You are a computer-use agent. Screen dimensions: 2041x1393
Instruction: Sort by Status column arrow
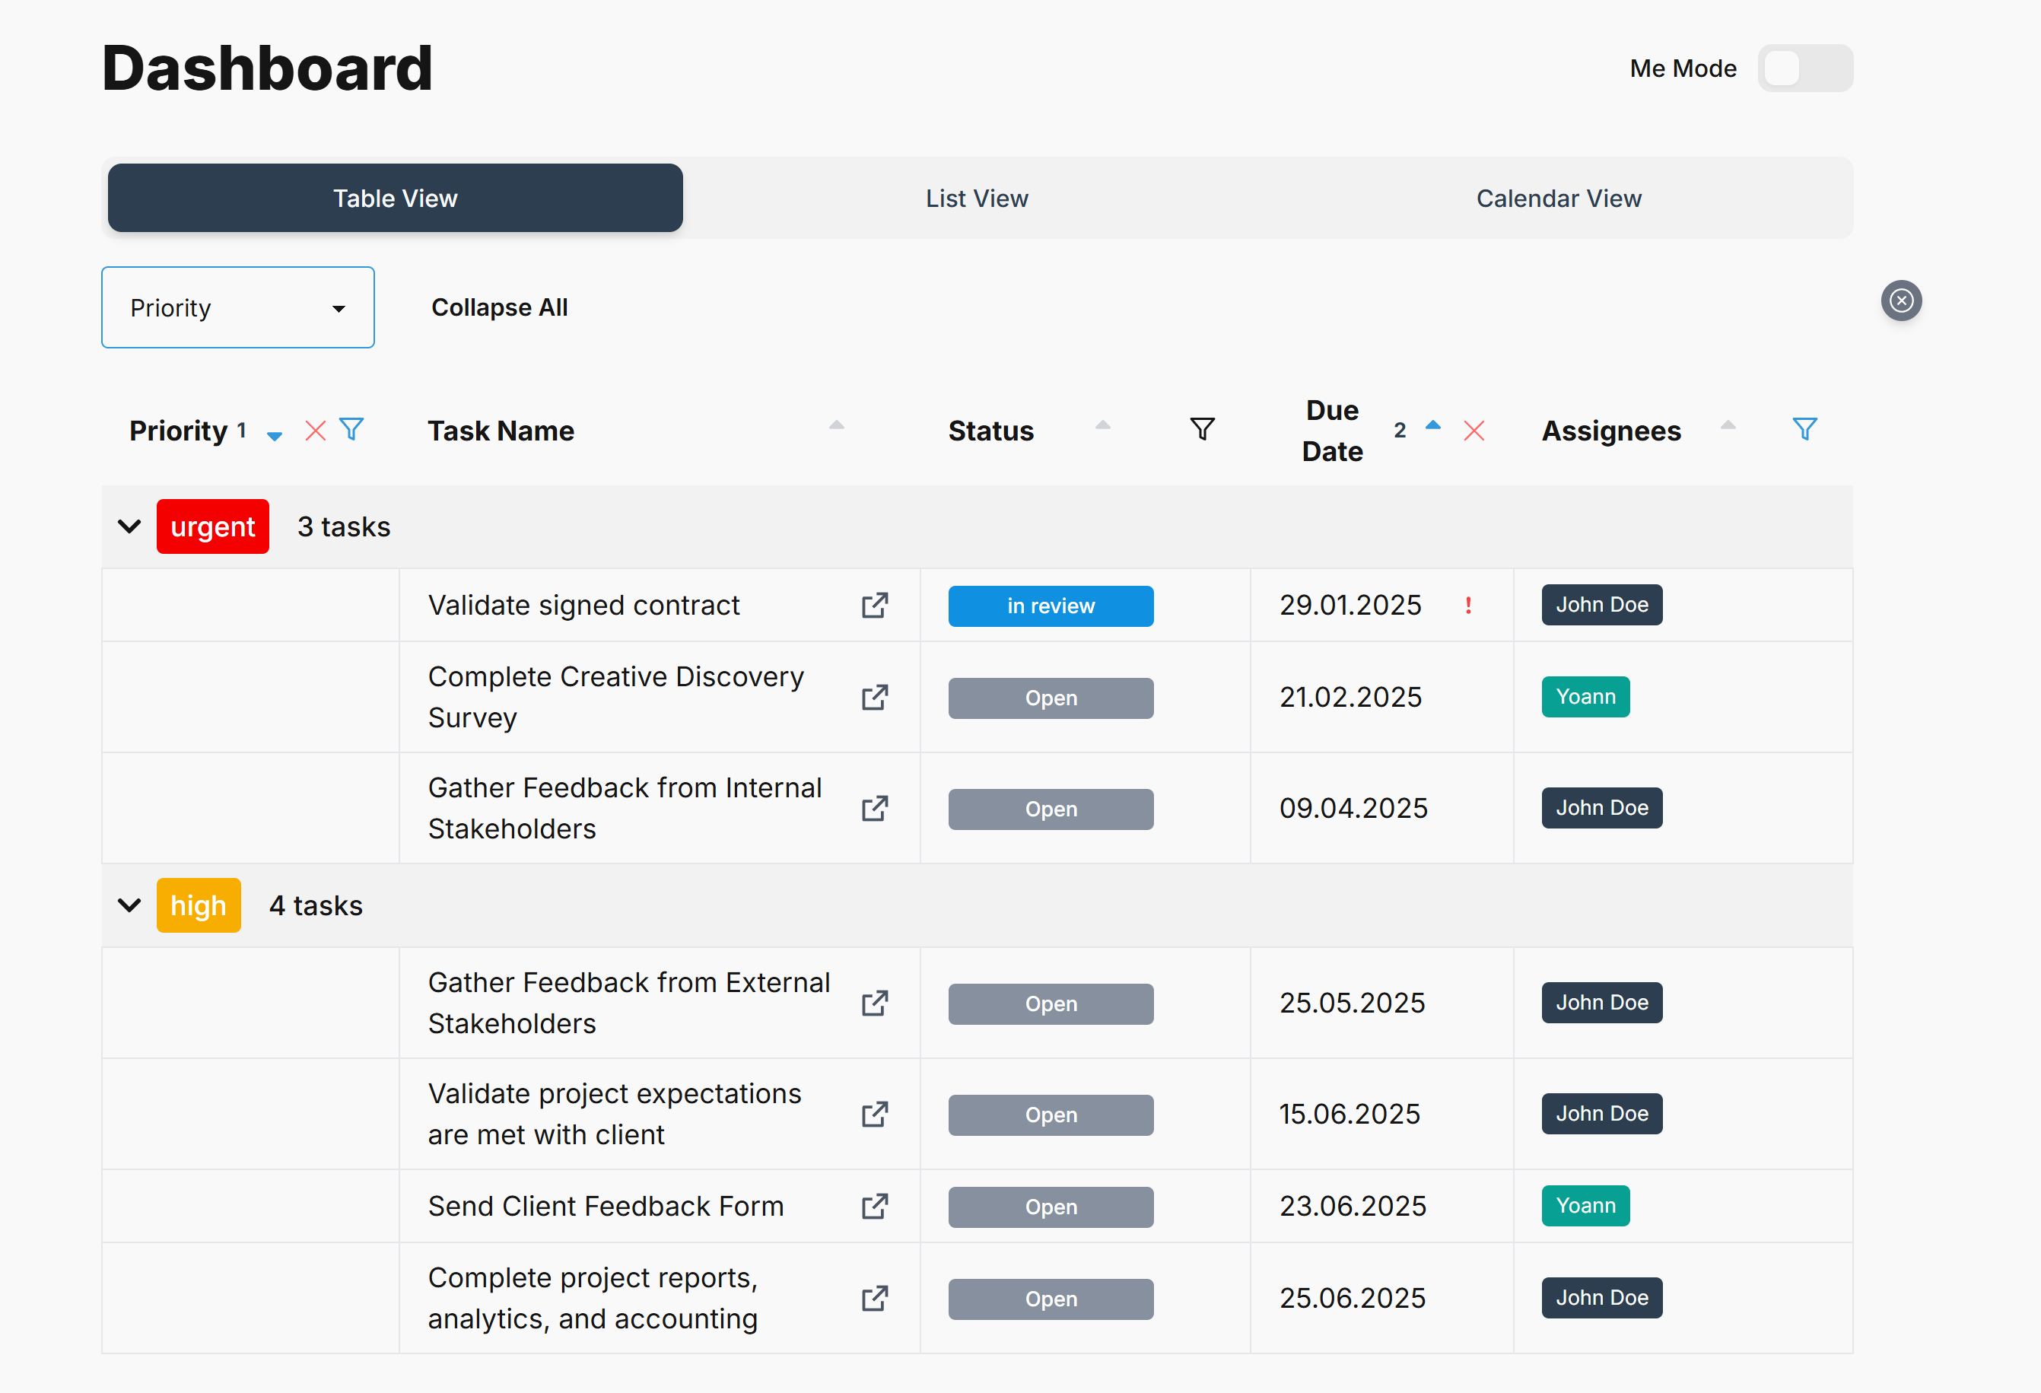coord(1103,425)
